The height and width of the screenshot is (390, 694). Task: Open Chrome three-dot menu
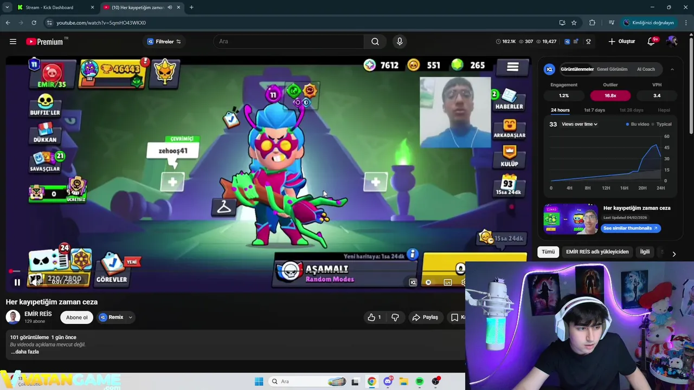pyautogui.click(x=686, y=23)
